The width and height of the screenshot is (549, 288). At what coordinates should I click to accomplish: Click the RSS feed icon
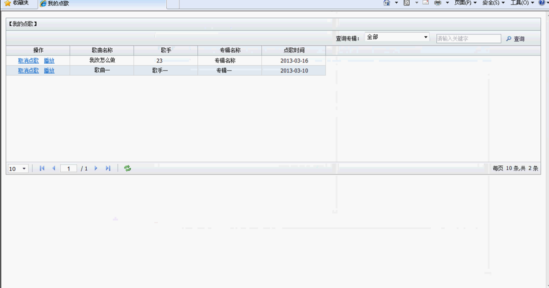(407, 3)
